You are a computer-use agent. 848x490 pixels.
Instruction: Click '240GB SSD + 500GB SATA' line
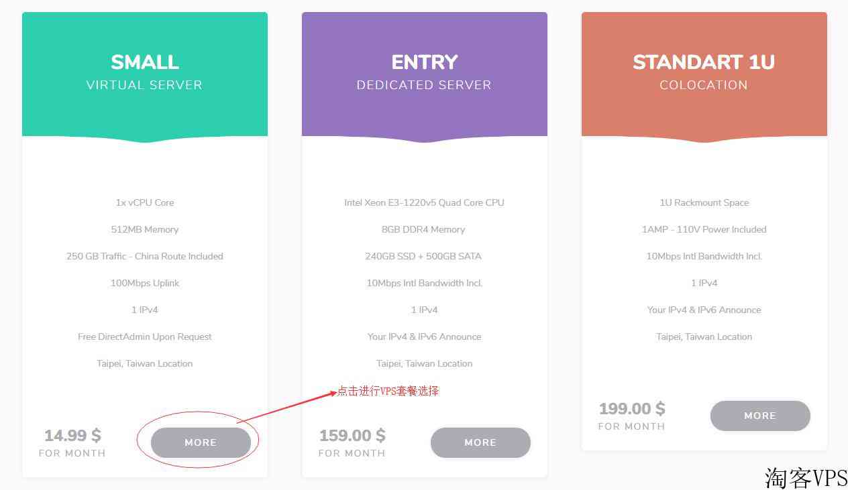click(425, 256)
